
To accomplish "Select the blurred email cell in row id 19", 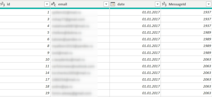I will click(x=80, y=93).
